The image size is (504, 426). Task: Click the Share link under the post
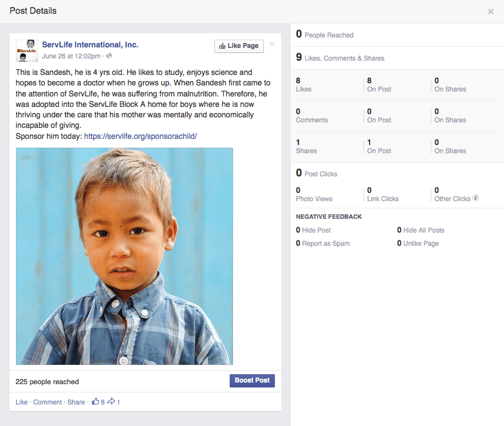pos(76,402)
